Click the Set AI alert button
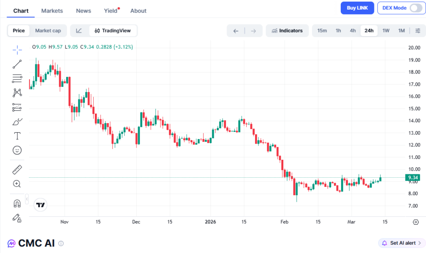 click(x=401, y=243)
